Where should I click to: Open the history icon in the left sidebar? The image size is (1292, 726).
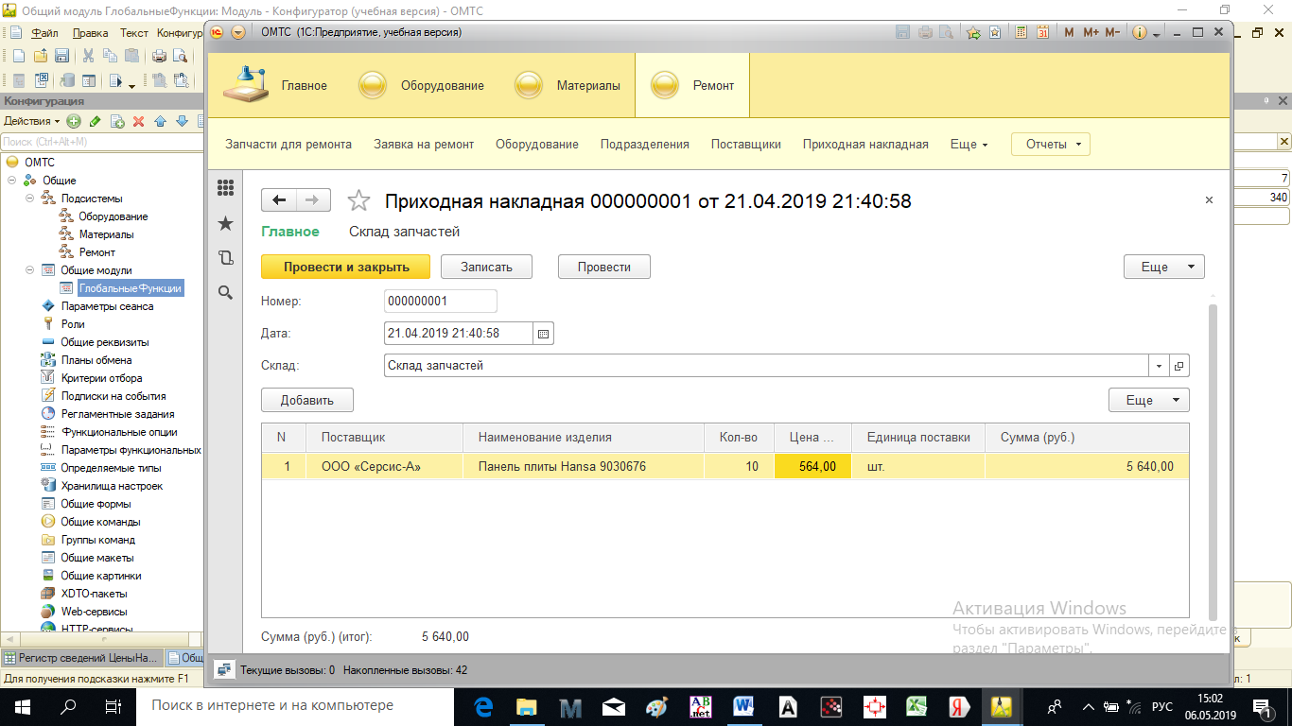tap(225, 258)
